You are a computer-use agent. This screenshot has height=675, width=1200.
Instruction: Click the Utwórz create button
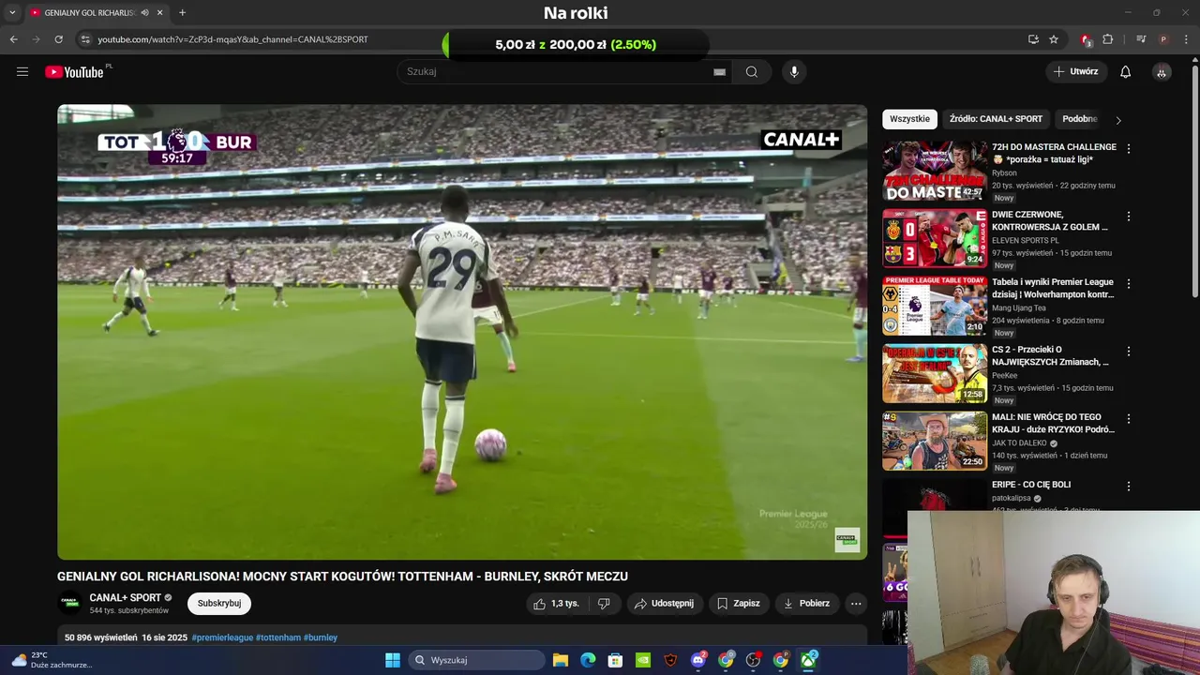[x=1076, y=71]
